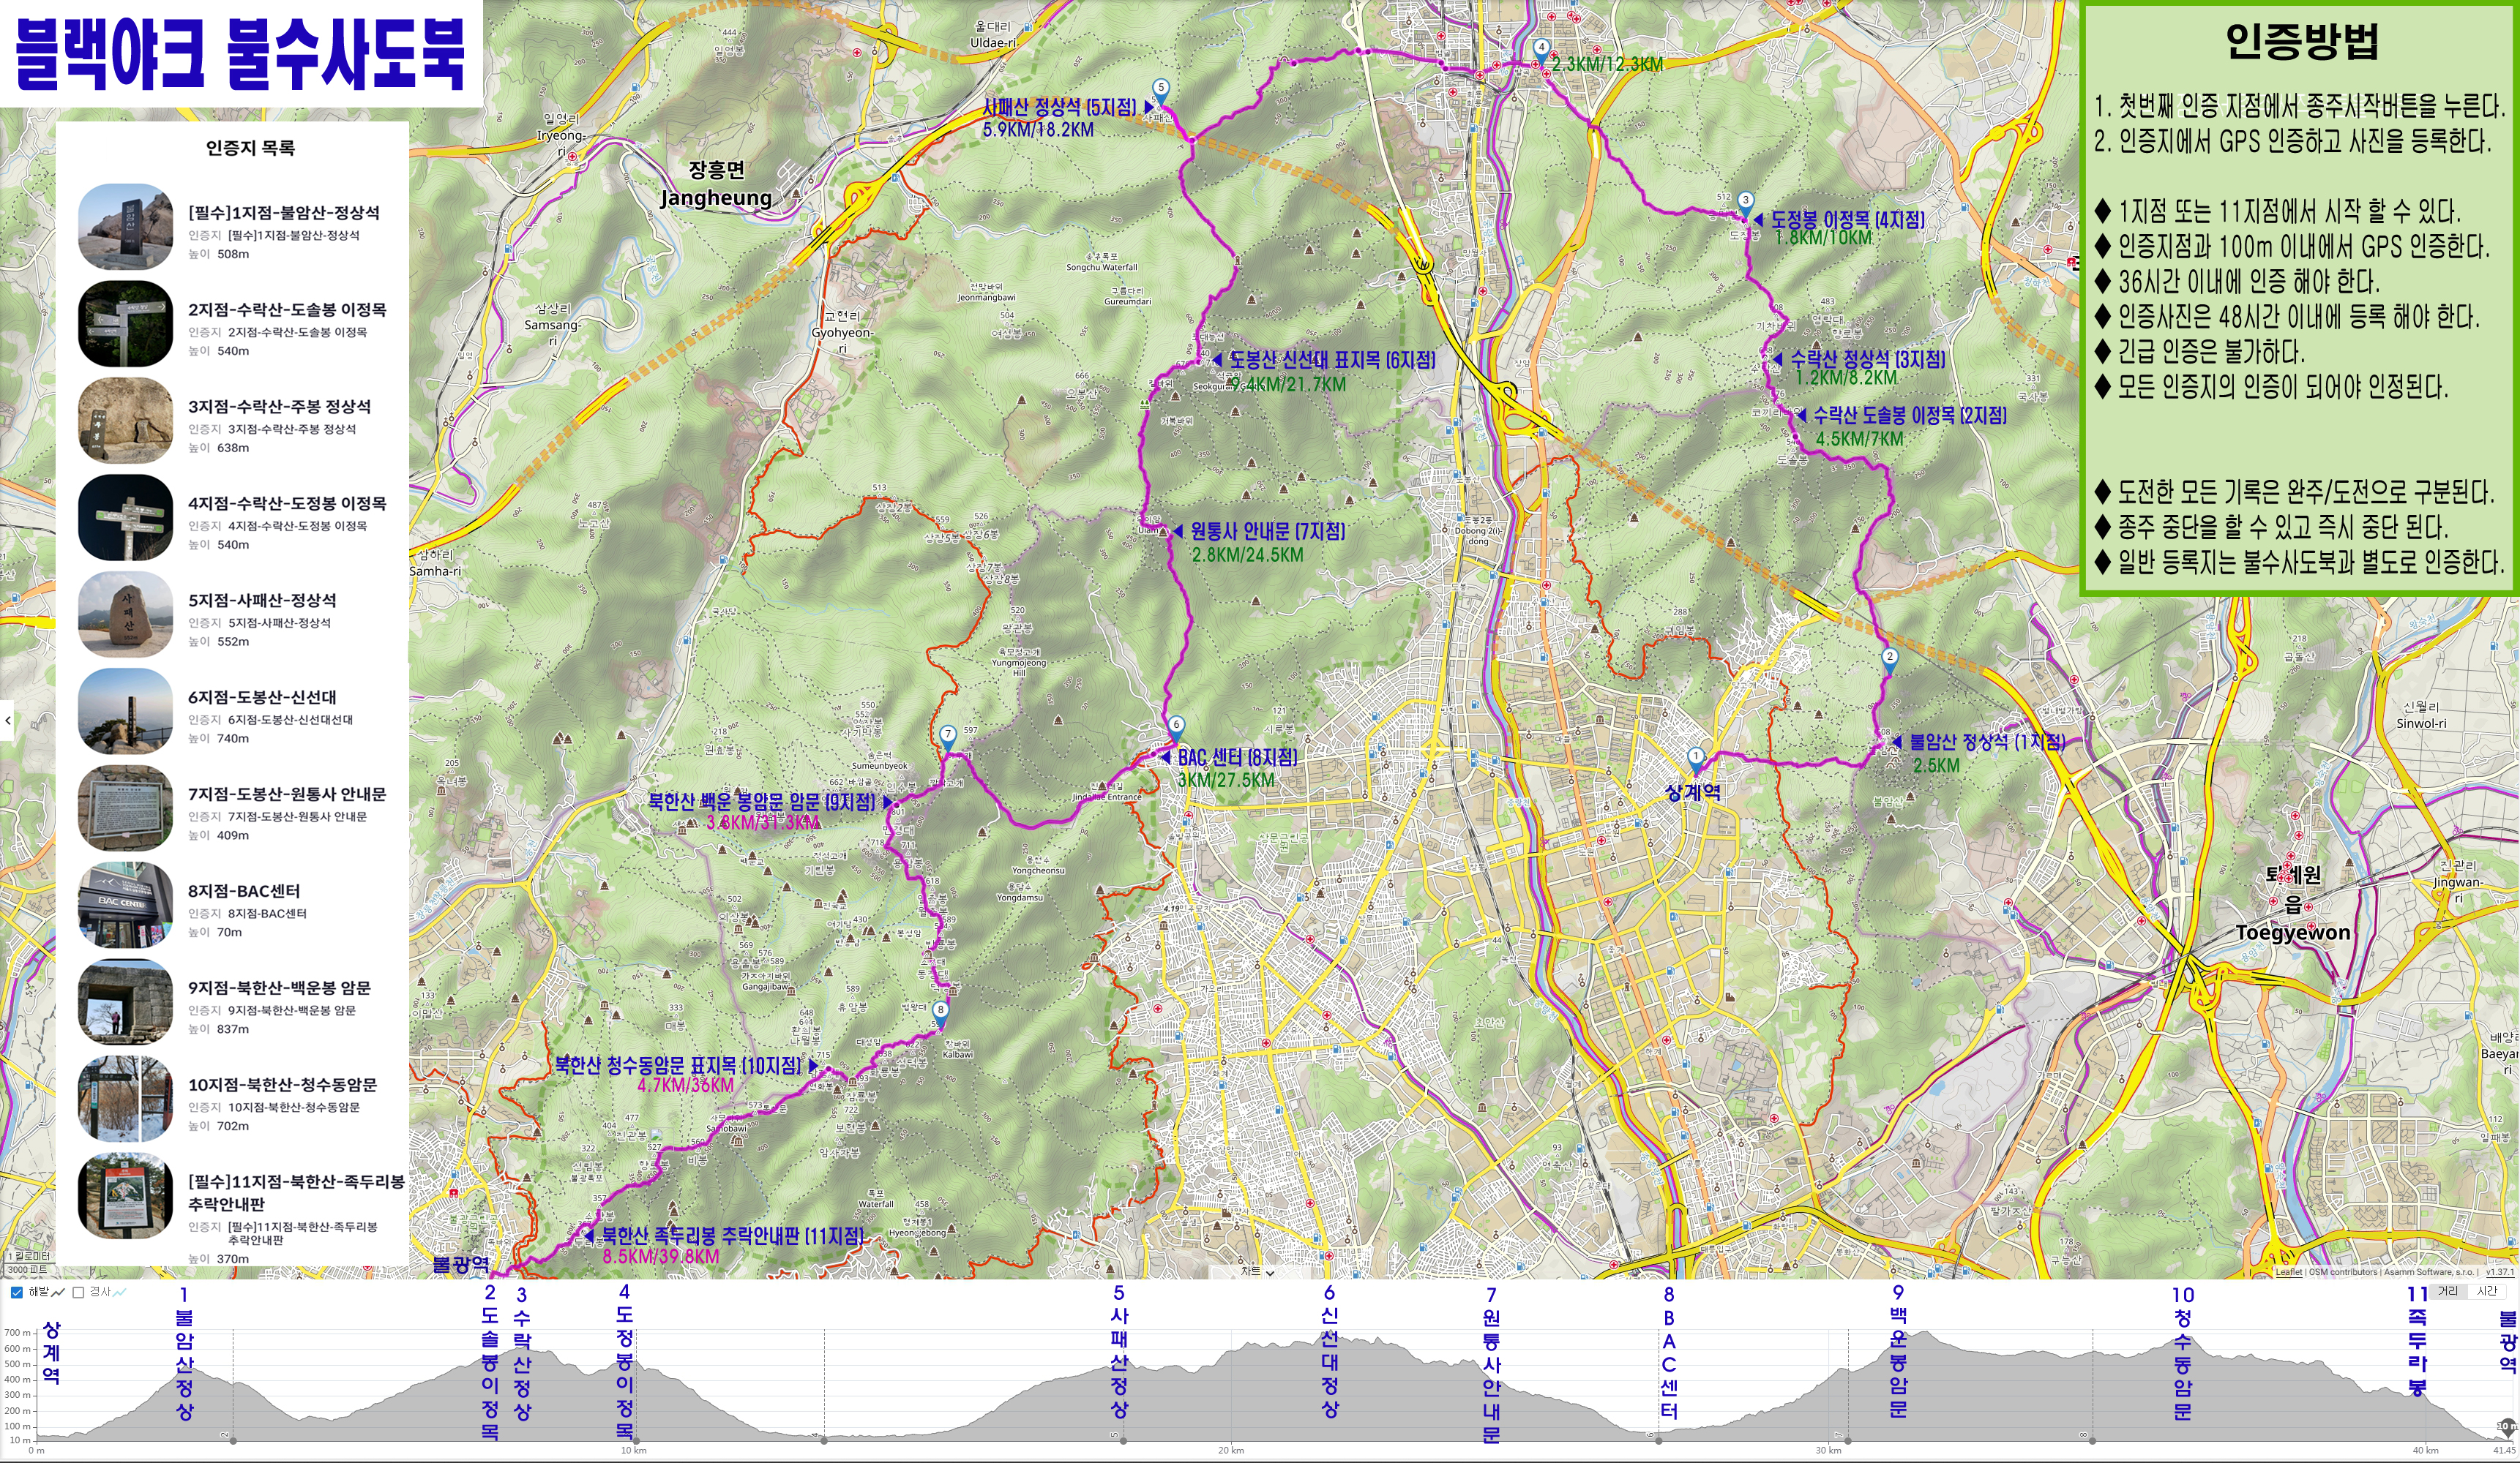Click waypoint marker 3 near 도정봉 이정목
This screenshot has width=2520, height=1463.
[1745, 201]
